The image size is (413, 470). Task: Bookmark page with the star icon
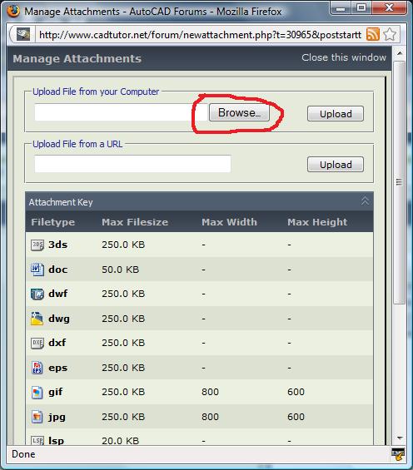[x=390, y=34]
